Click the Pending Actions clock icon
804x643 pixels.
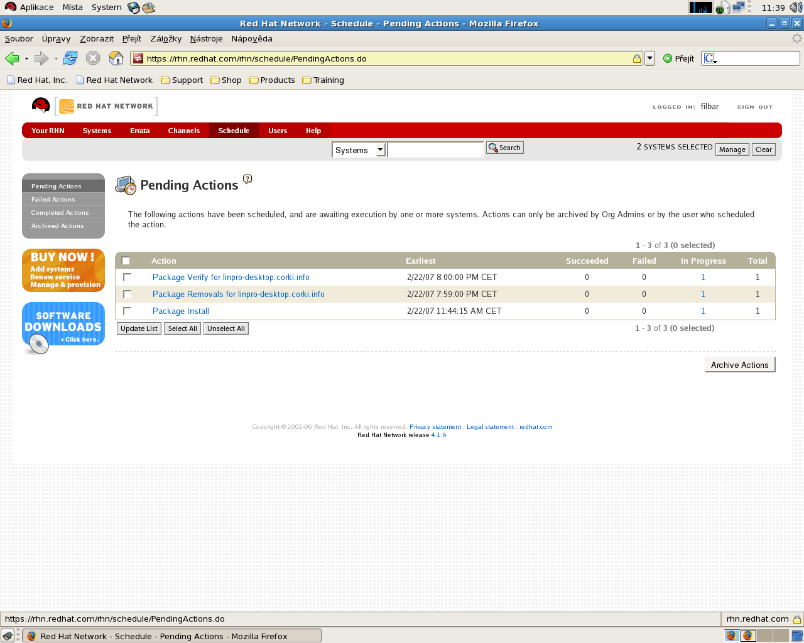(x=126, y=186)
